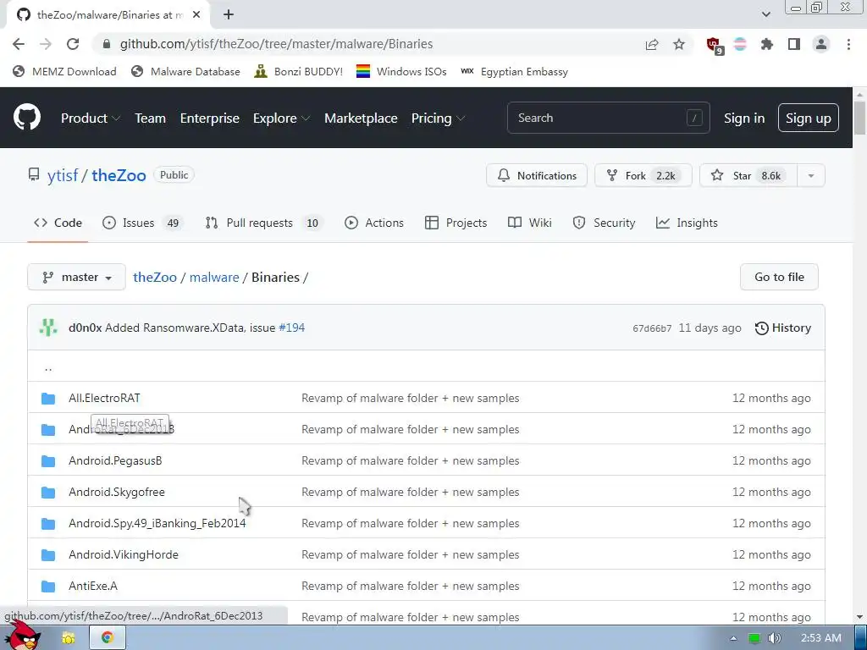Star the repository with Star button
Image resolution: width=867 pixels, height=650 pixels.
click(x=748, y=175)
